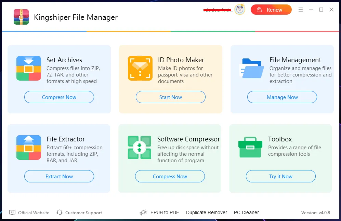Open the user avatar profile icon
Viewport: 341px width, 221px height.
click(x=240, y=10)
